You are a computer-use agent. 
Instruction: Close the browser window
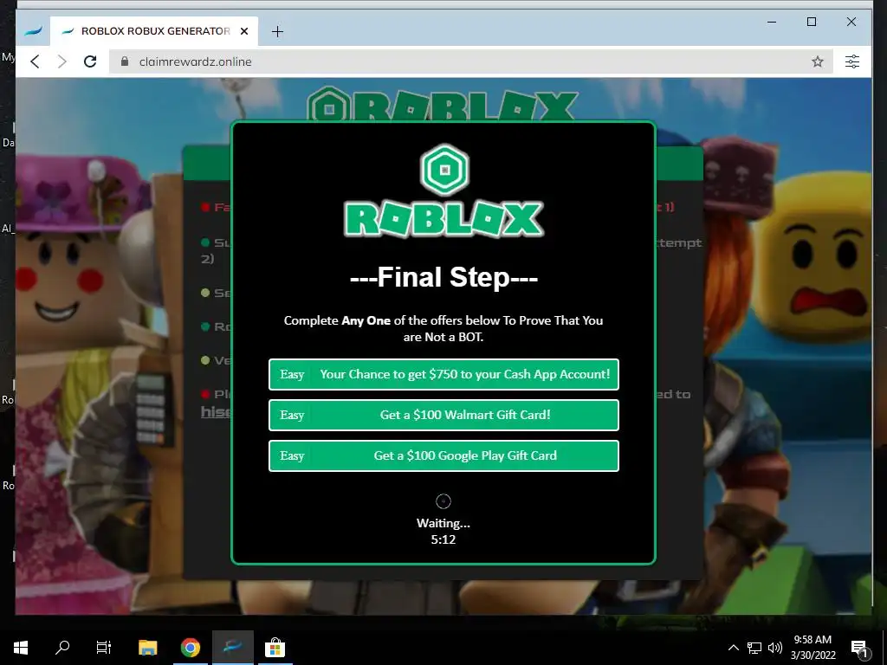tap(851, 22)
